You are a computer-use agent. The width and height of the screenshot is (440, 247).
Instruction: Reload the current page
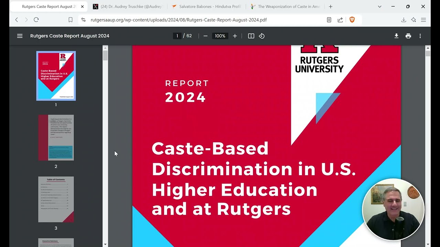click(36, 20)
